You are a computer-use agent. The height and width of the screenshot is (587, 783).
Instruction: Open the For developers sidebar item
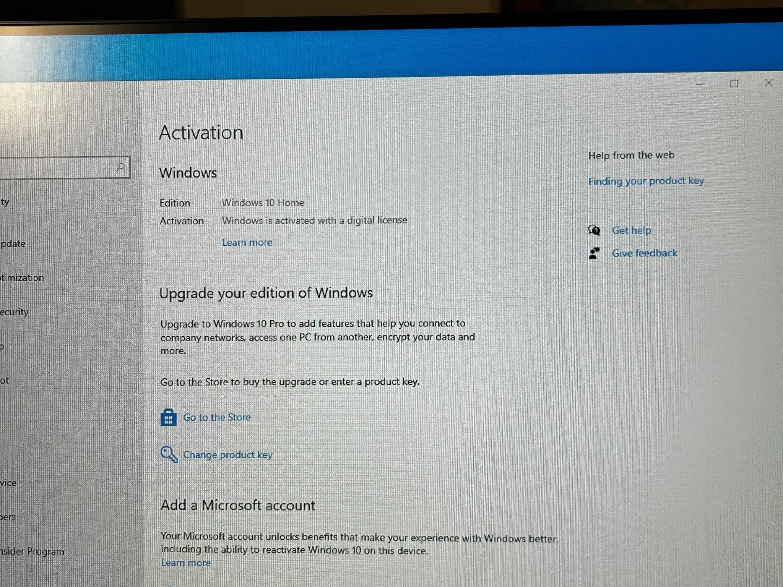[8, 517]
